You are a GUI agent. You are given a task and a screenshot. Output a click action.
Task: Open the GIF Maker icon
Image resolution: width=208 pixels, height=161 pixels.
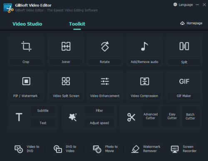[x=184, y=81]
